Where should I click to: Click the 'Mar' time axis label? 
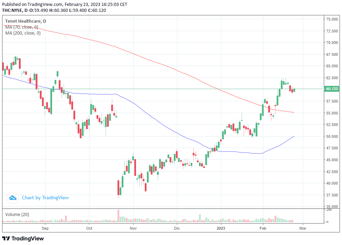[303, 228]
